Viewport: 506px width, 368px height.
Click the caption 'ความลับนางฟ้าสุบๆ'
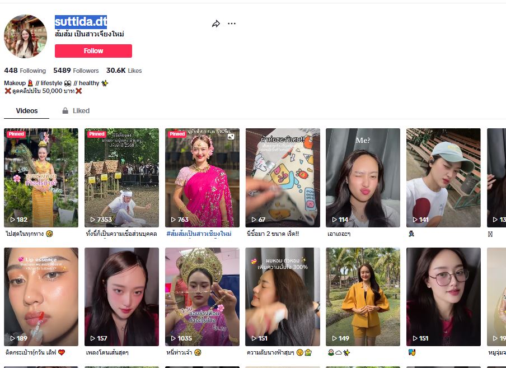tap(270, 352)
